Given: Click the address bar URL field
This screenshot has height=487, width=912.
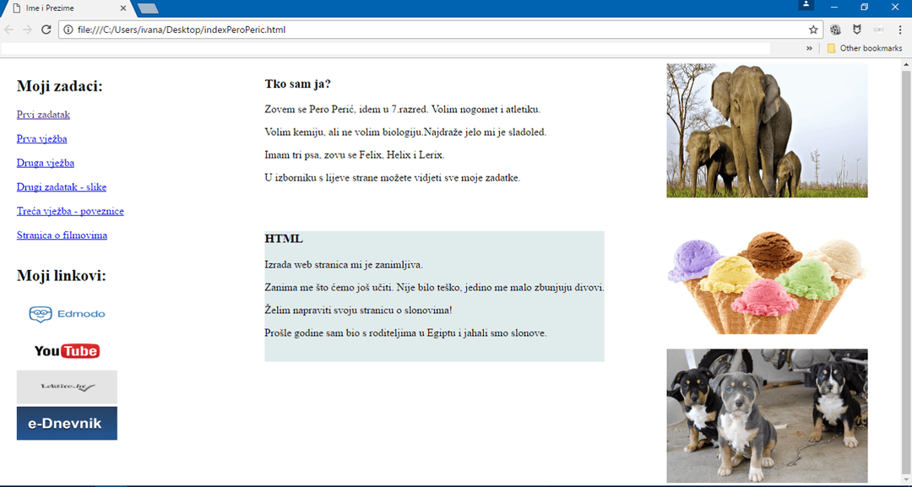Looking at the screenshot, I should coord(422,30).
